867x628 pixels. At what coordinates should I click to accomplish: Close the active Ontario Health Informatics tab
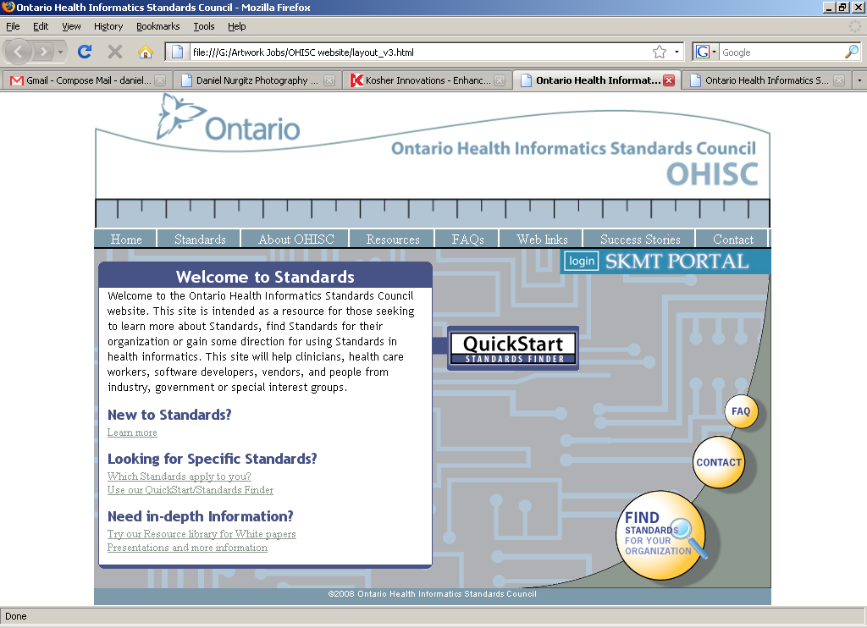pyautogui.click(x=669, y=80)
